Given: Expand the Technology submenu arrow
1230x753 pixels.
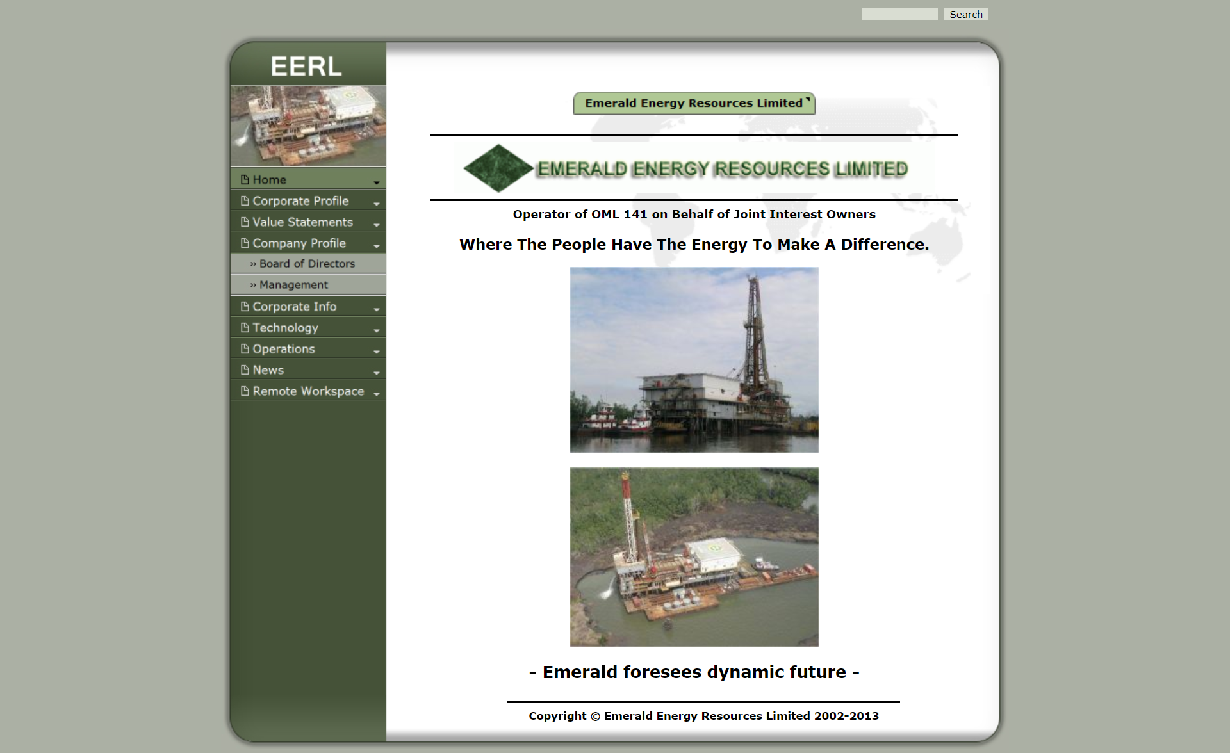Looking at the screenshot, I should pos(377,330).
